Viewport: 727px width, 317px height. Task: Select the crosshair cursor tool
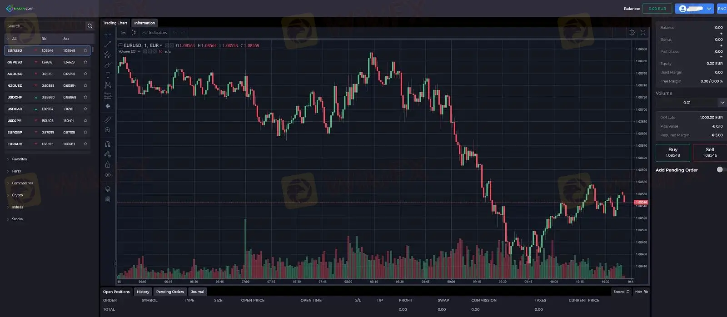coord(108,33)
